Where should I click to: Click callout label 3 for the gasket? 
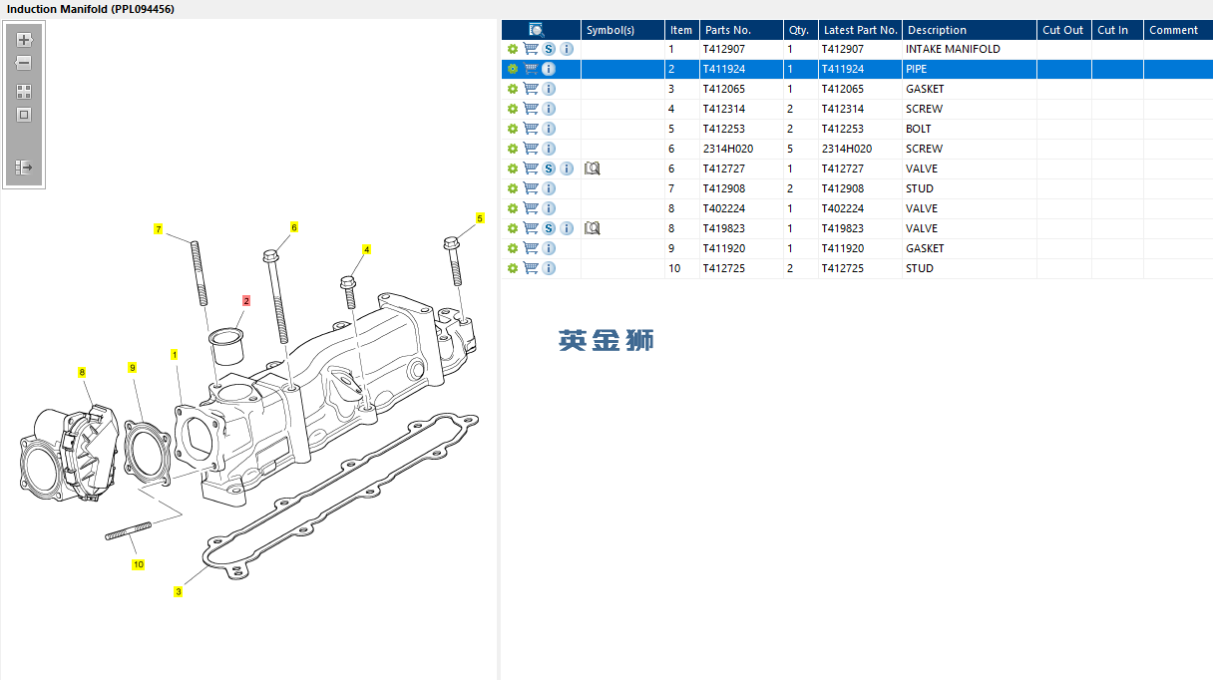[178, 592]
